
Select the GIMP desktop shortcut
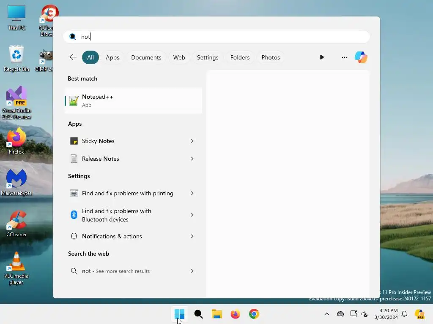pyautogui.click(x=44, y=60)
